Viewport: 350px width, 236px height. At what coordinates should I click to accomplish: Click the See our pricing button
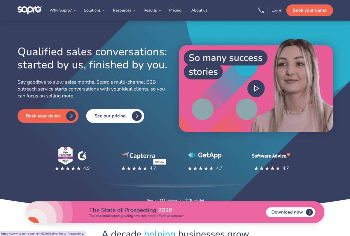click(115, 116)
